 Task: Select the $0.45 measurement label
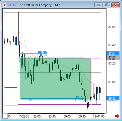point(80,97)
